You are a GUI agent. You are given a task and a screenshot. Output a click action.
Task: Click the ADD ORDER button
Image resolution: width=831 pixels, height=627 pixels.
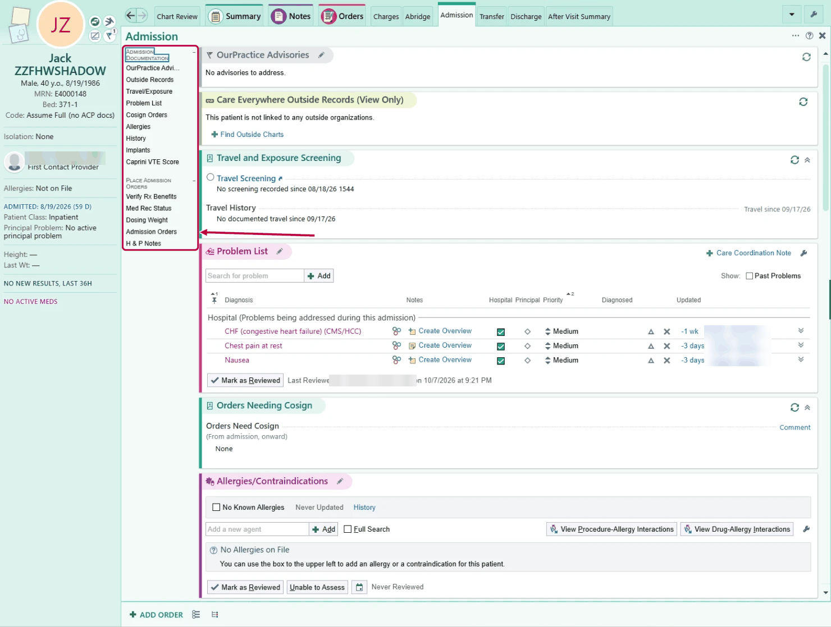(x=156, y=615)
